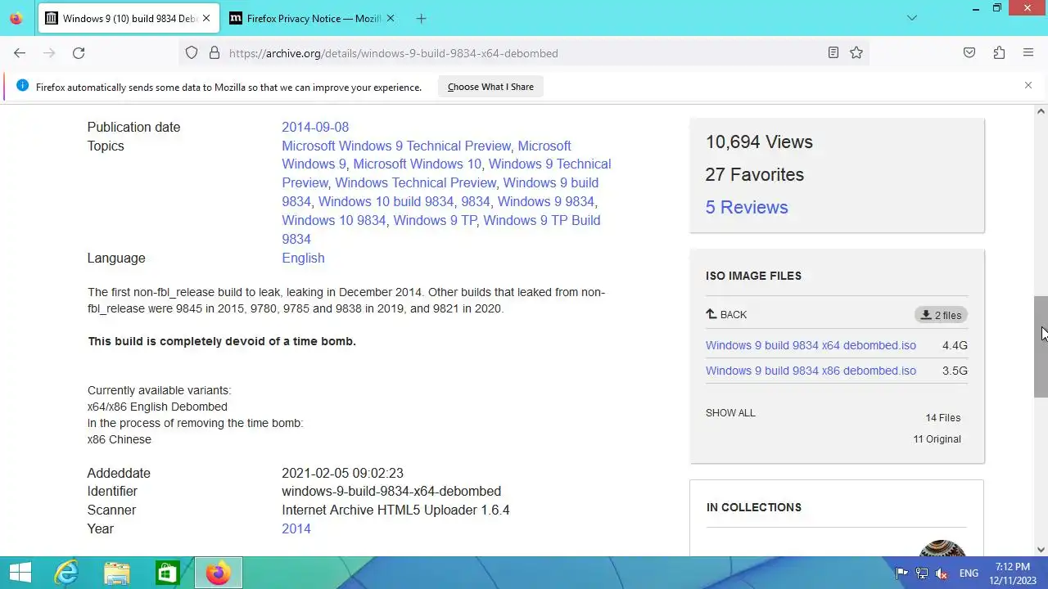Open a new tab with plus button
1048x589 pixels.
tap(421, 18)
